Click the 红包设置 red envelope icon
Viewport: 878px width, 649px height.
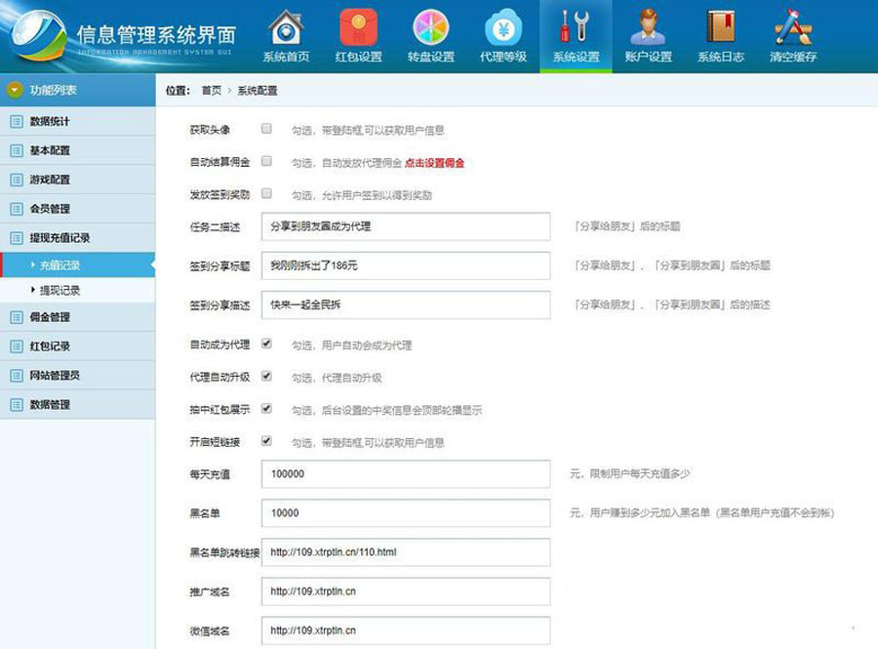click(x=358, y=27)
